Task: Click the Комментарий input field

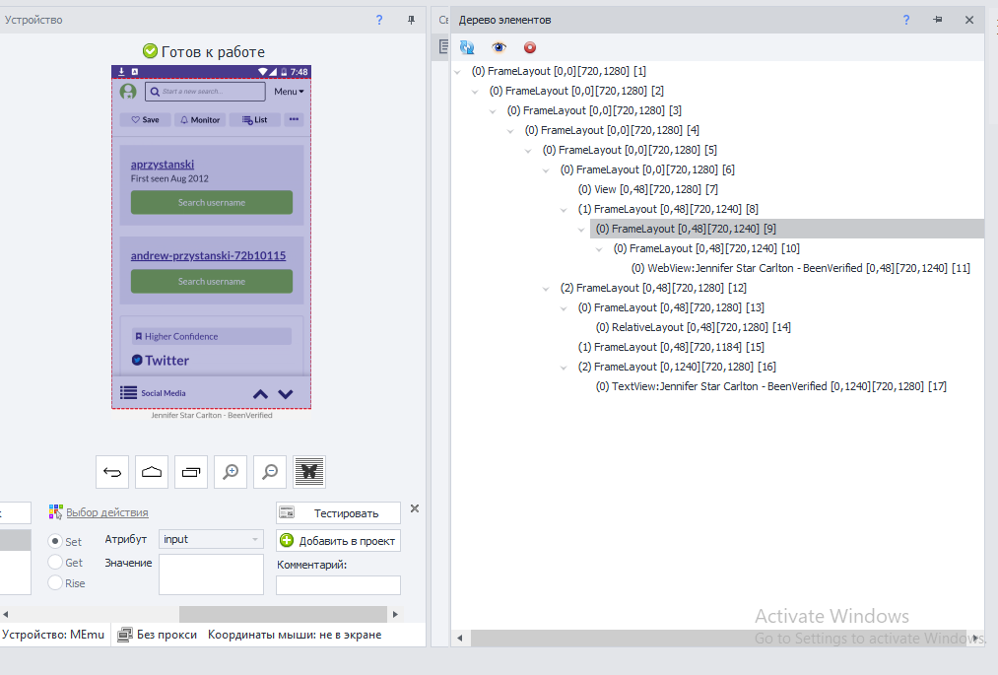Action: 338,584
